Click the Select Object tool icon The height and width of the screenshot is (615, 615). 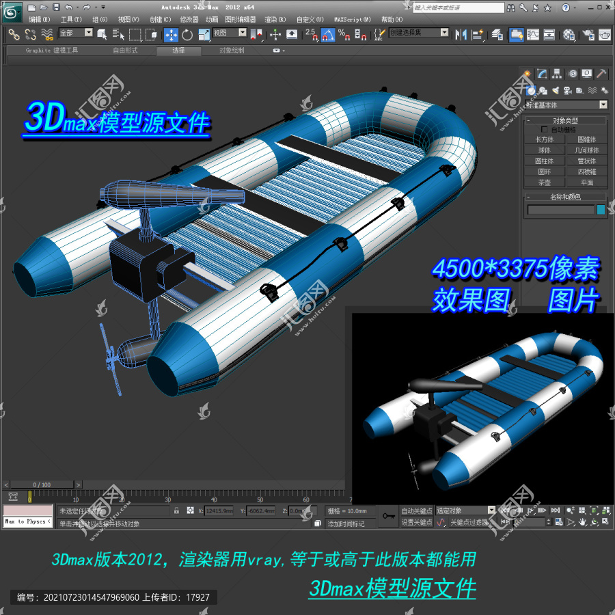pos(102,35)
